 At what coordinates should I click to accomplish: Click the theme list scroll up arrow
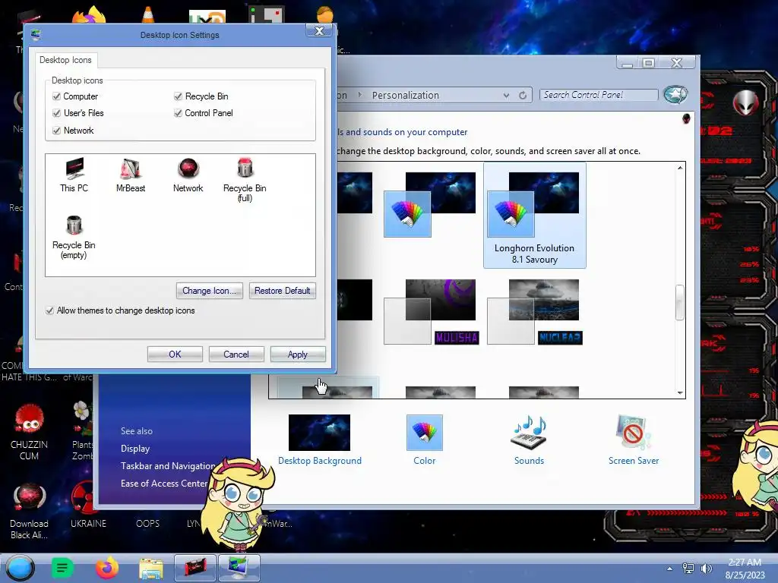(x=680, y=168)
